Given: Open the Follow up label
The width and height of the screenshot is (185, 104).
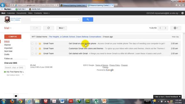Looking at the screenshot, I should tap(8, 58).
